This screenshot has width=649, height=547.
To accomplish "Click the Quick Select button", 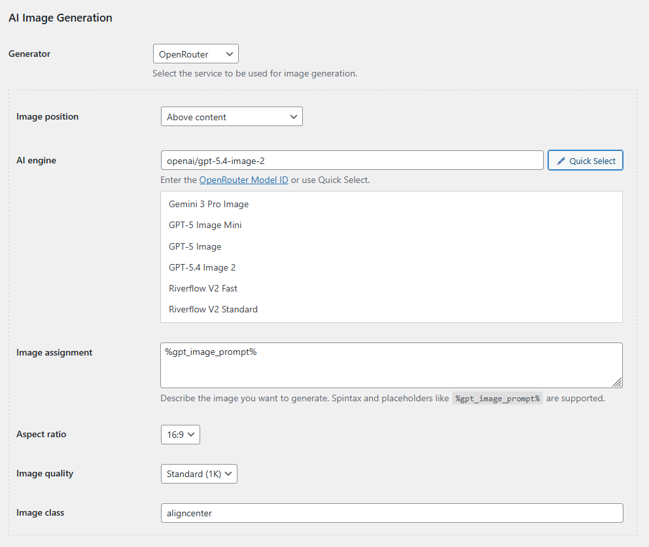I will pyautogui.click(x=586, y=160).
